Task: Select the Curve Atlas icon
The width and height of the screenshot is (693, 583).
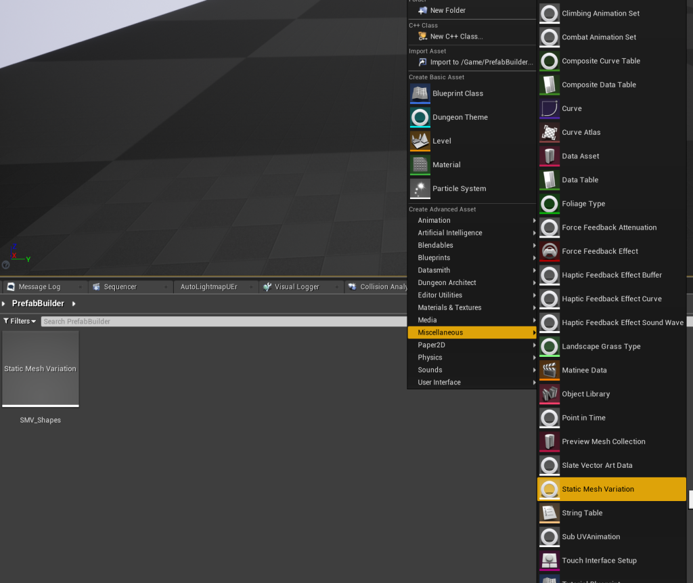Action: tap(550, 132)
